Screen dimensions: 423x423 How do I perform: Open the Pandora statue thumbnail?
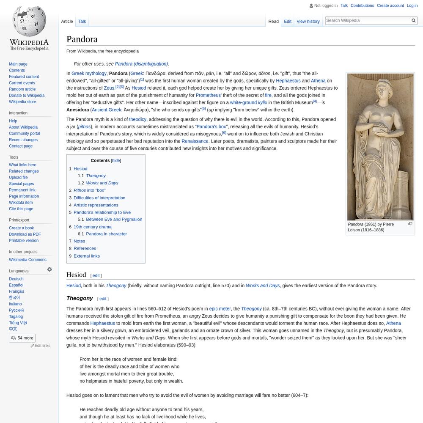tap(380, 147)
